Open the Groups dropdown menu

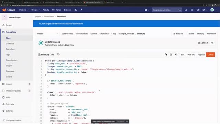pyautogui.click(x=35, y=10)
